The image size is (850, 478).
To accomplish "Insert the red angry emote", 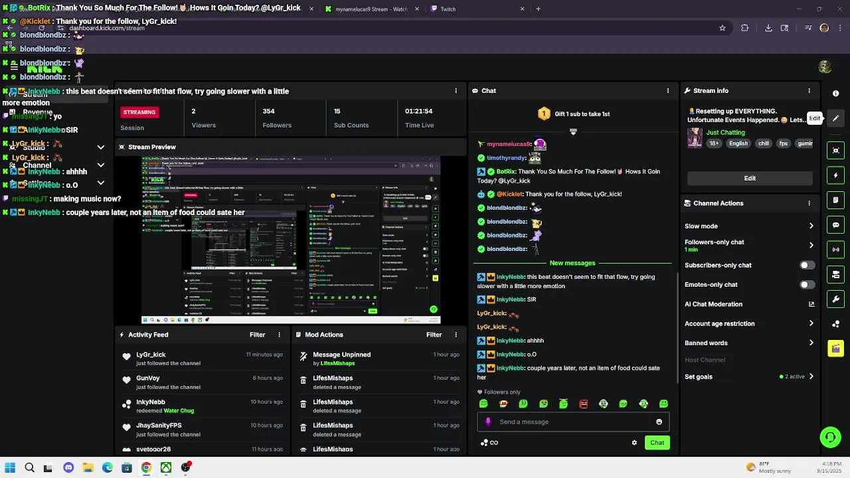I will (584, 404).
